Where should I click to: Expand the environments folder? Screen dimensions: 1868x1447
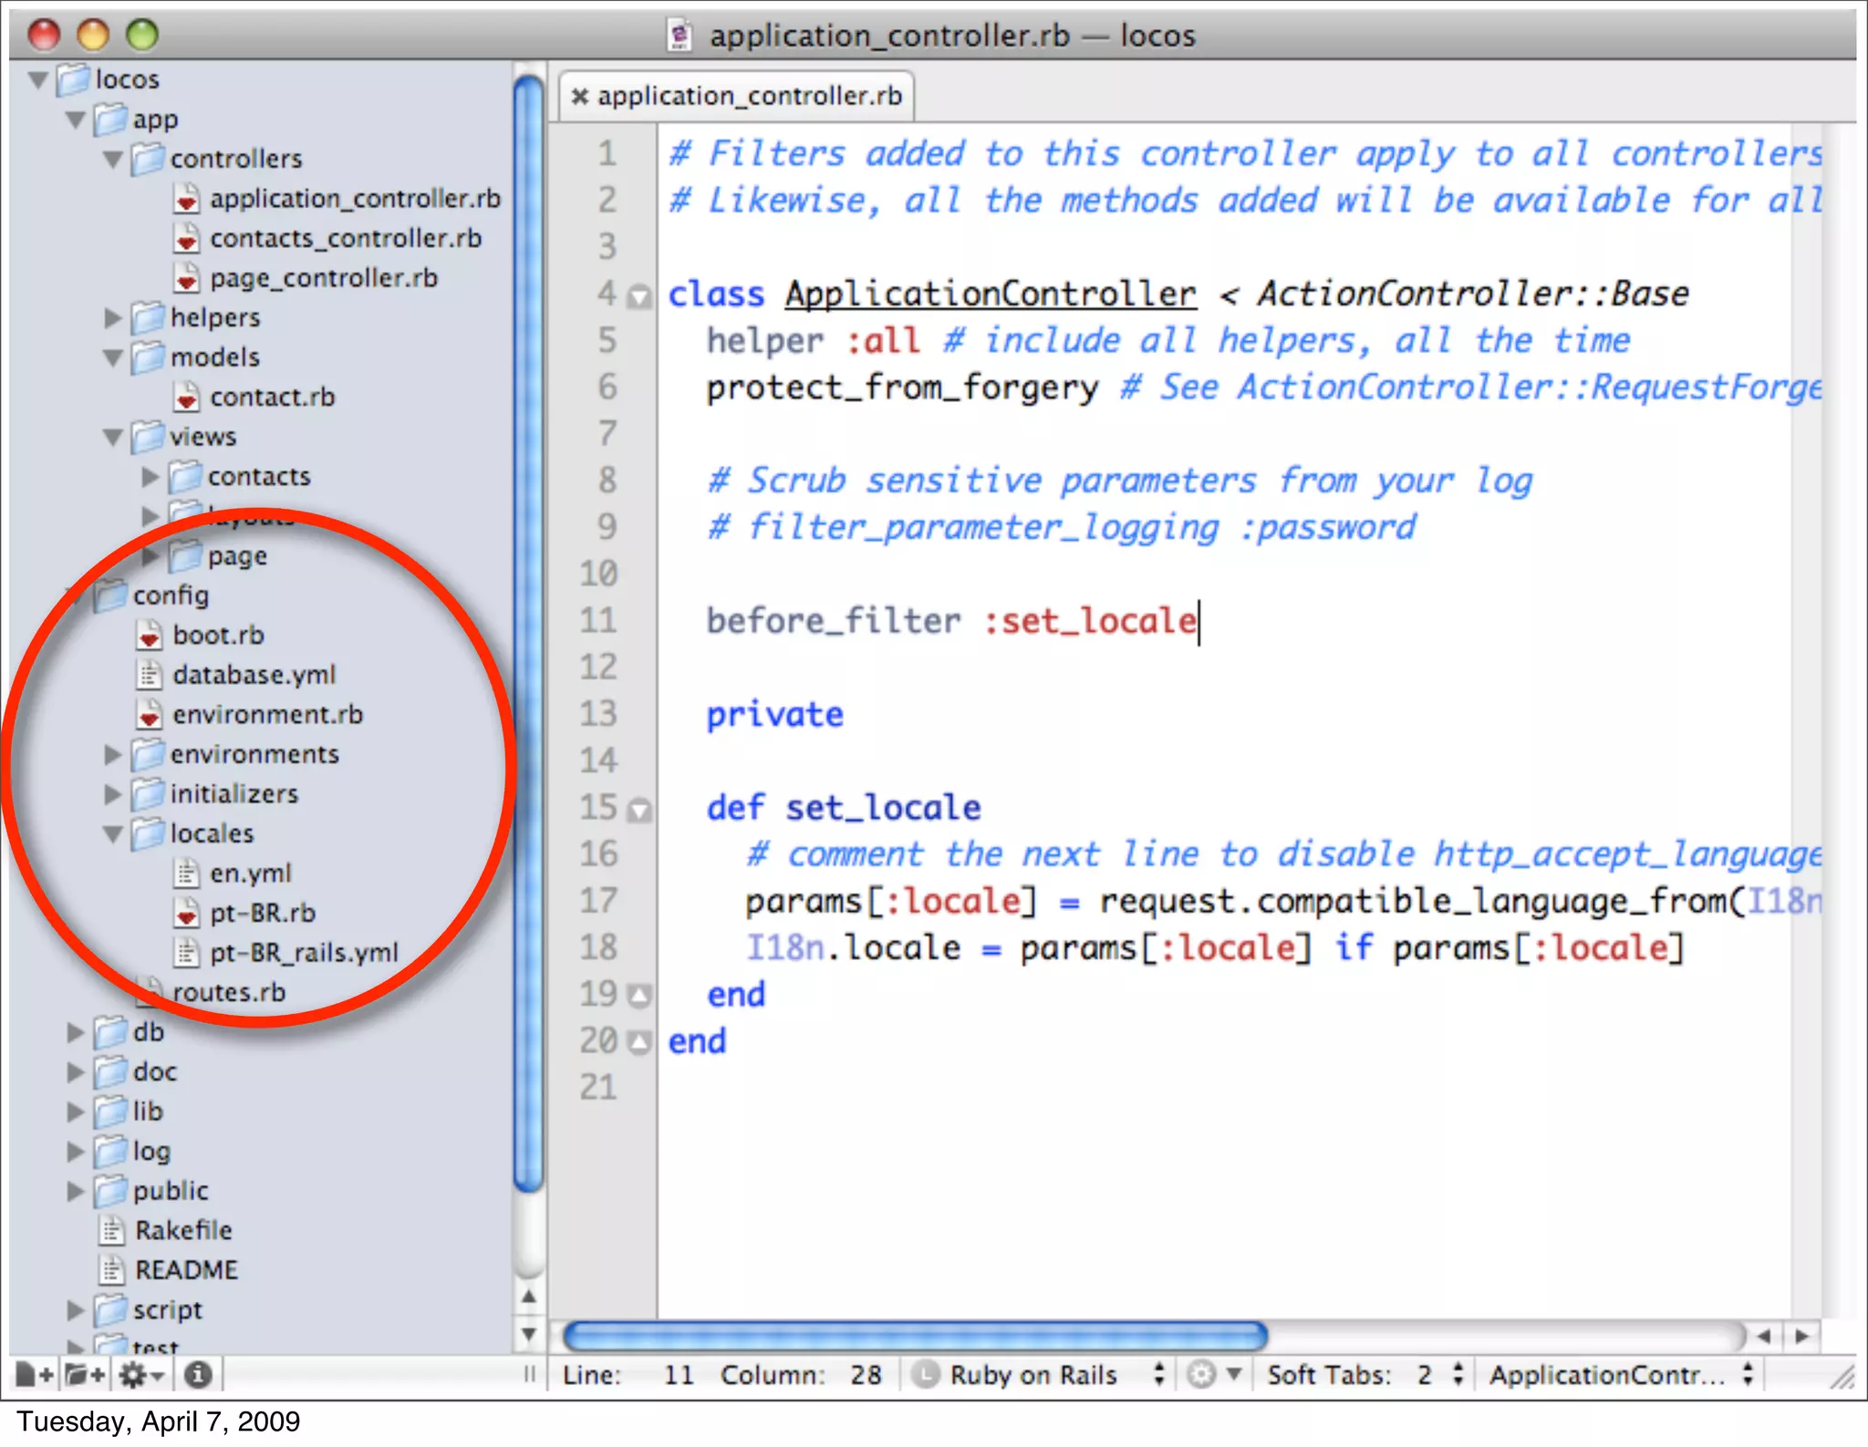[x=112, y=755]
